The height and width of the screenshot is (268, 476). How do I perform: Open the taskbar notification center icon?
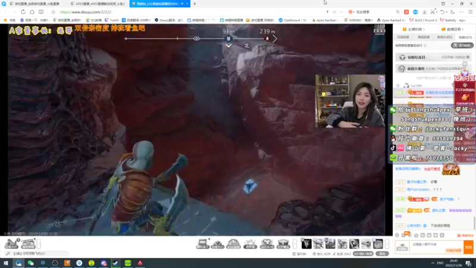coord(469,263)
